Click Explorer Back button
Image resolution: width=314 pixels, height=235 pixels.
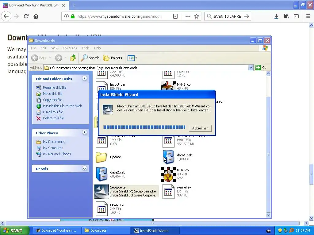click(x=39, y=58)
